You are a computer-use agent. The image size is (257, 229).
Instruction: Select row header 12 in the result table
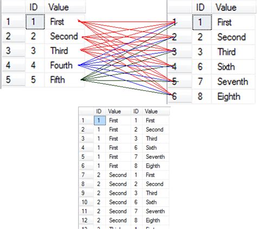pos(86,220)
